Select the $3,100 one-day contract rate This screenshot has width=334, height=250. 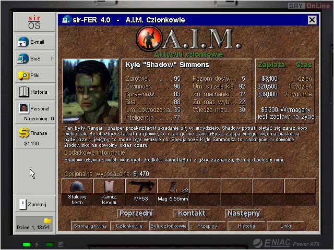pos(286,78)
